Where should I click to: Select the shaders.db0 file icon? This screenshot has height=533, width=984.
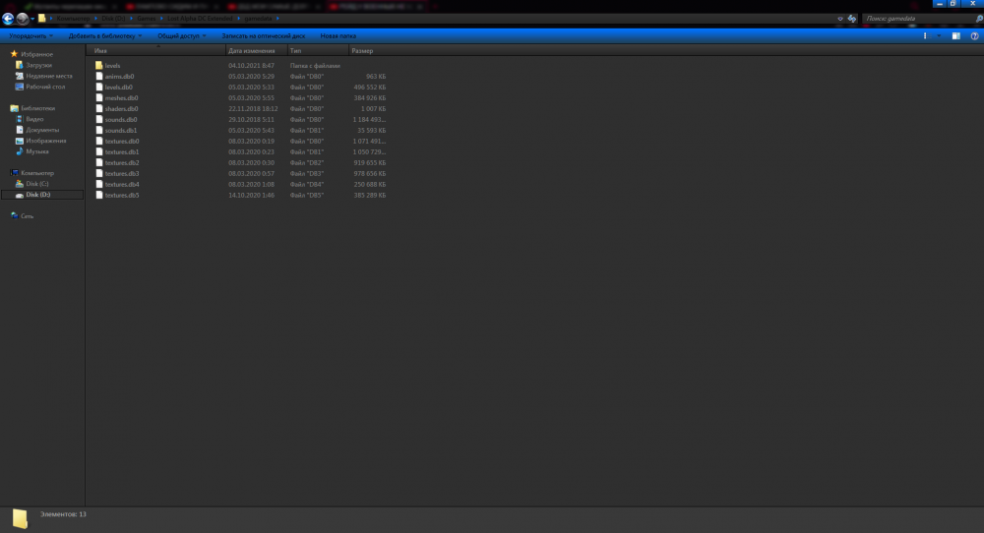pos(99,108)
